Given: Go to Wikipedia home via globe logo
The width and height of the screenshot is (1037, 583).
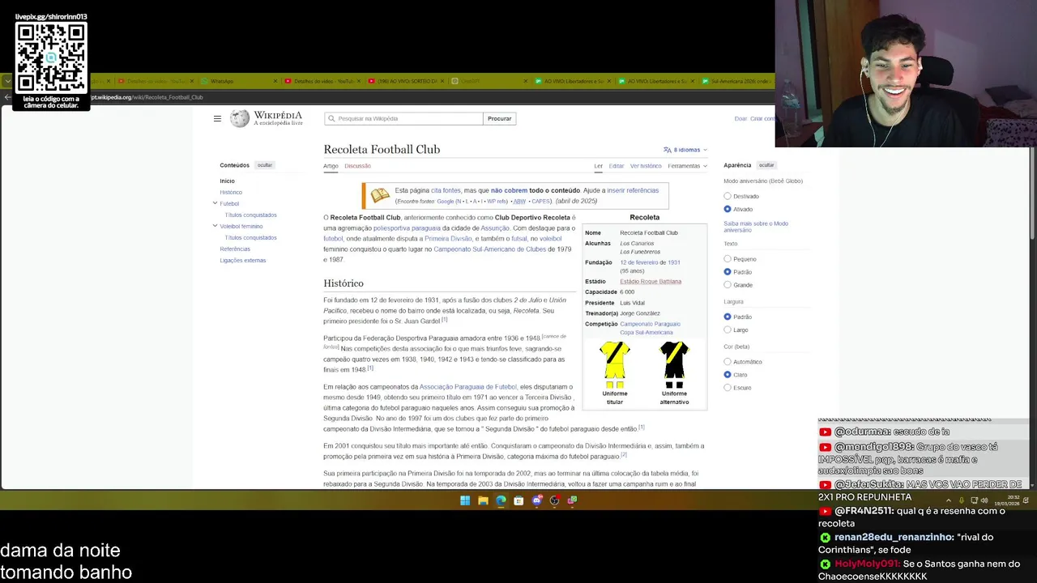Looking at the screenshot, I should [240, 118].
